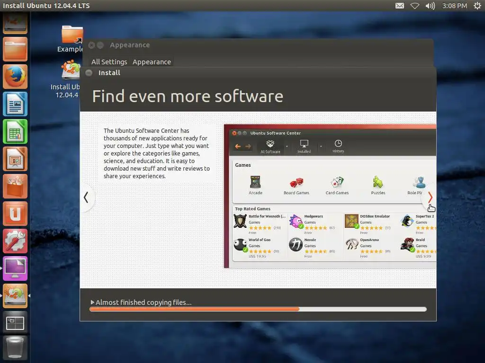The height and width of the screenshot is (363, 485).
Task: Open LibreOffice Writer from the launcher
Action: coord(15,104)
